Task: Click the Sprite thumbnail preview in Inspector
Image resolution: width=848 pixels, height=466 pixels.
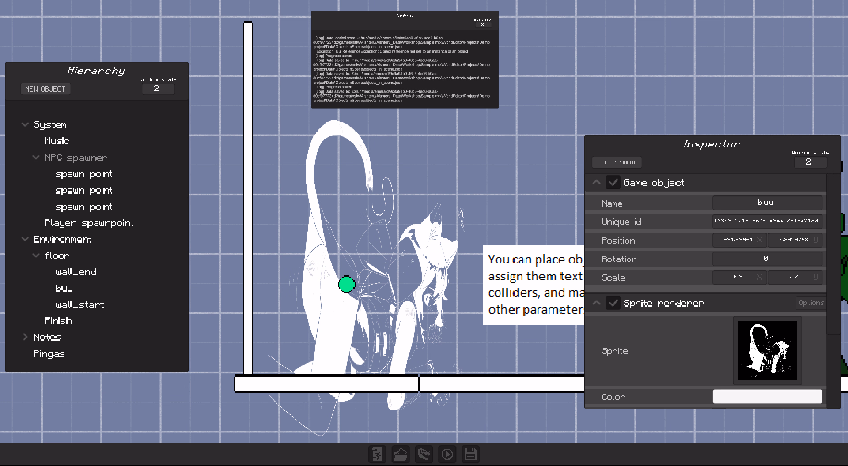Action: pyautogui.click(x=767, y=350)
